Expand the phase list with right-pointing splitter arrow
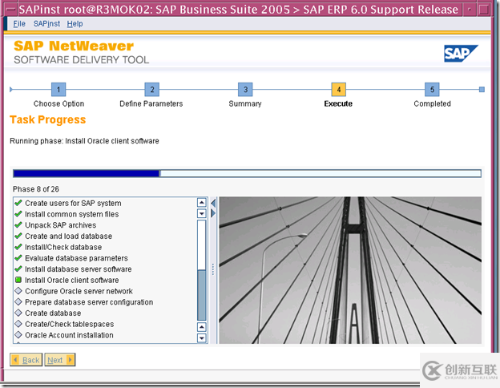The image size is (500, 388). click(213, 213)
